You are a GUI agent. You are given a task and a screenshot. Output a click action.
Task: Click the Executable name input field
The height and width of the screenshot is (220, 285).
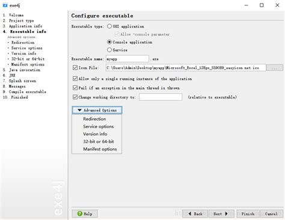[127, 59]
